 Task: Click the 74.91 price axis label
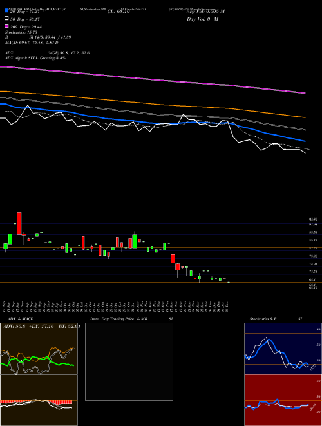(313, 264)
